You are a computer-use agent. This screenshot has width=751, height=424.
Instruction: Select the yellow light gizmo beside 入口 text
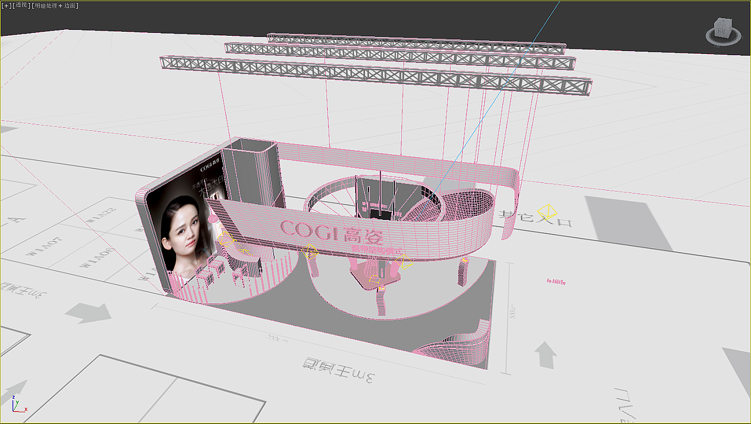548,211
